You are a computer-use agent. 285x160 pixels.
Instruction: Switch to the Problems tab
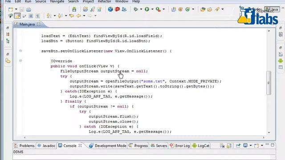point(24,146)
